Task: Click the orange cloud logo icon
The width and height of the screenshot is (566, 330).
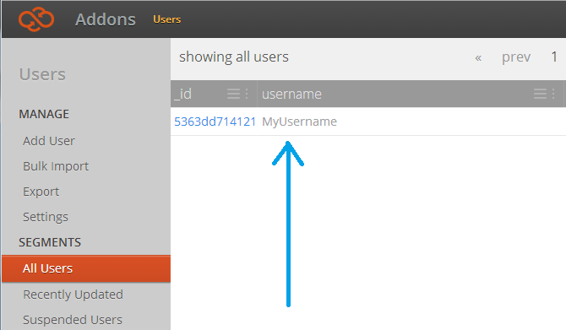Action: 36,19
